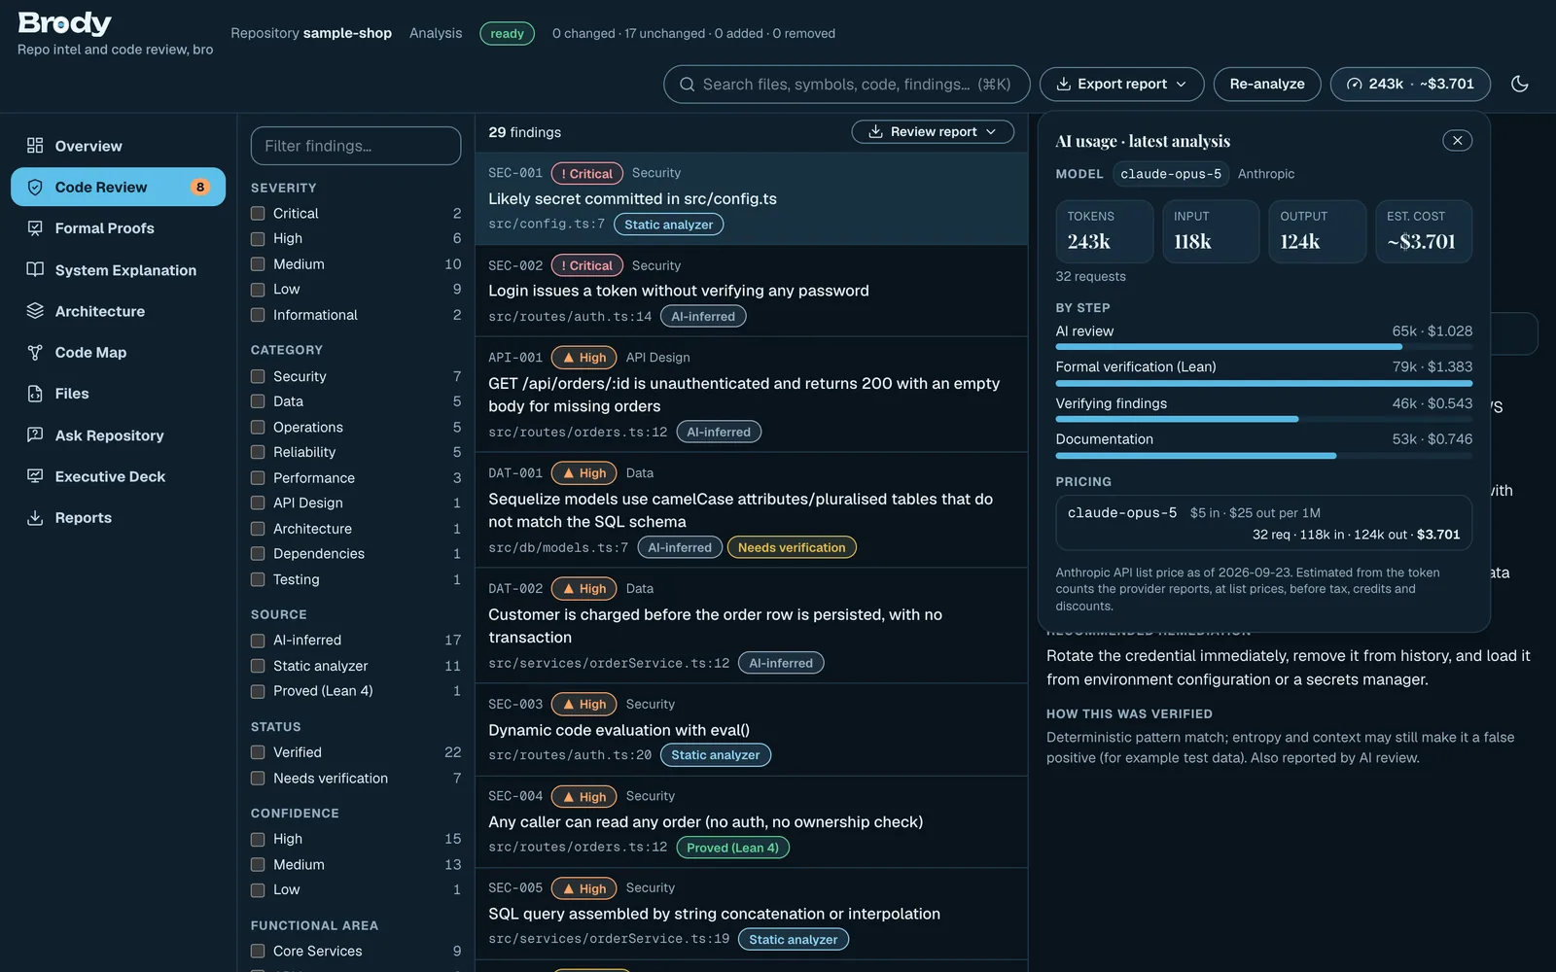The height and width of the screenshot is (972, 1556).
Task: Click the Ask Repository chat icon
Action: point(35,435)
